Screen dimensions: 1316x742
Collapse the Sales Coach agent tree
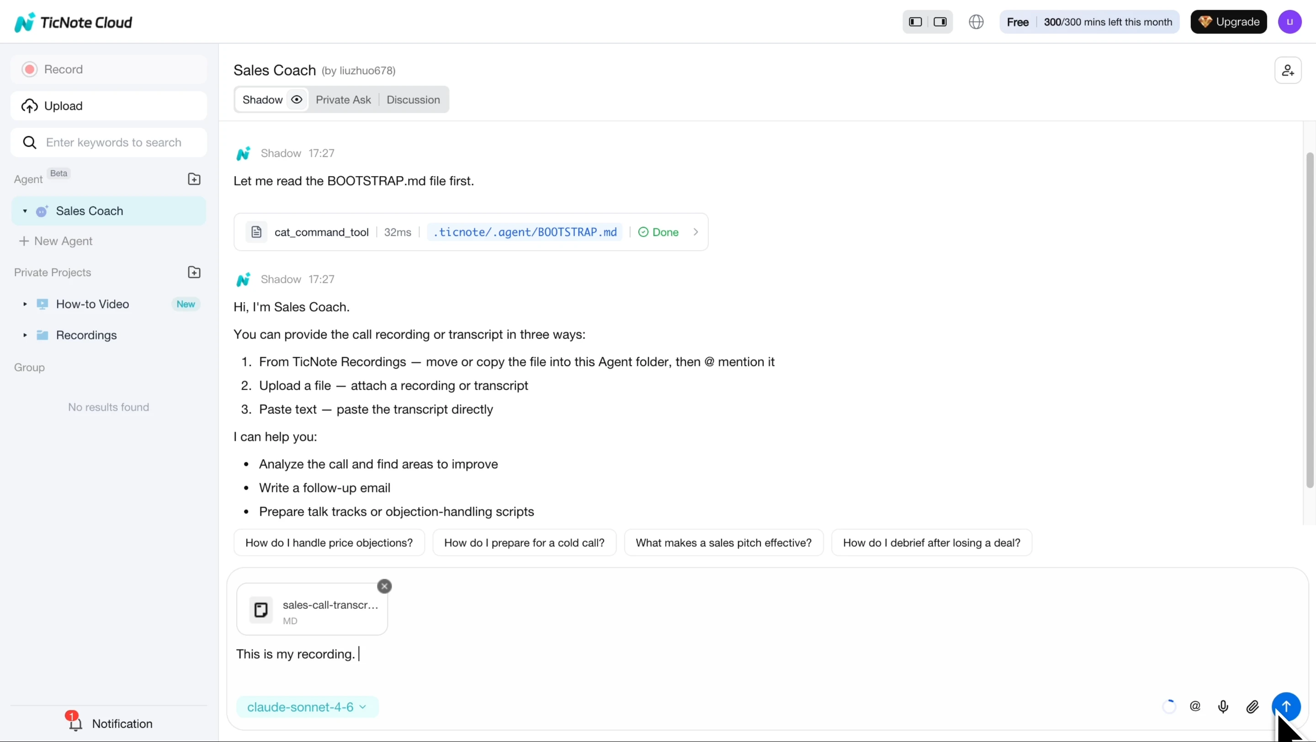coord(25,211)
